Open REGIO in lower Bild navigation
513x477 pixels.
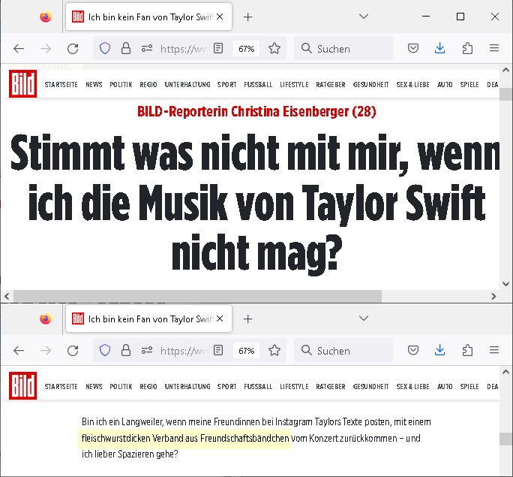point(148,387)
